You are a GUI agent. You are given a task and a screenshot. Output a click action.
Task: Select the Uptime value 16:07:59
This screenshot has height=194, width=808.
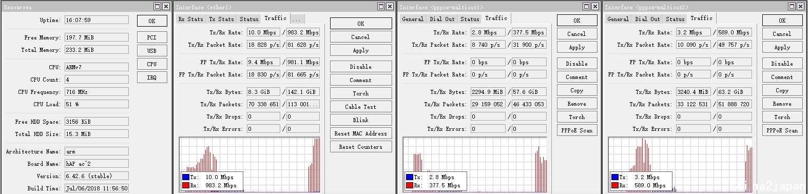click(97, 20)
